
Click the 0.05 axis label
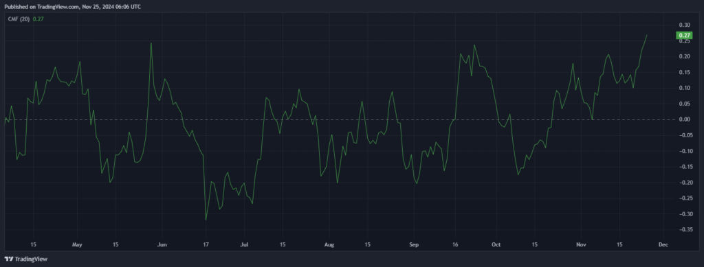(x=684, y=104)
